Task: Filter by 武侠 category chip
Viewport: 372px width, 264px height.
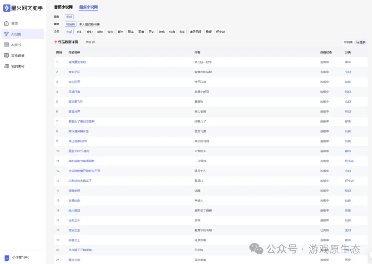Action: tap(100, 32)
